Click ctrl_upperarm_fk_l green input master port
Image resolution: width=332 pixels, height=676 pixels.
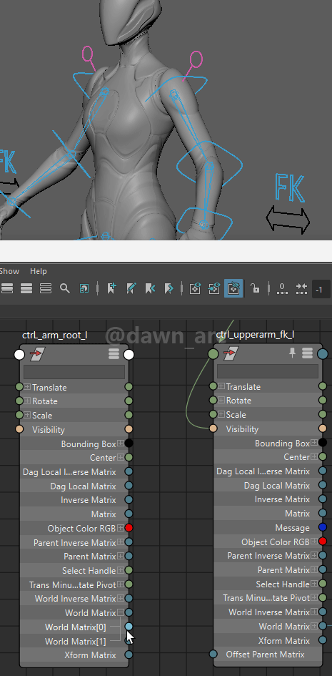click(x=213, y=354)
